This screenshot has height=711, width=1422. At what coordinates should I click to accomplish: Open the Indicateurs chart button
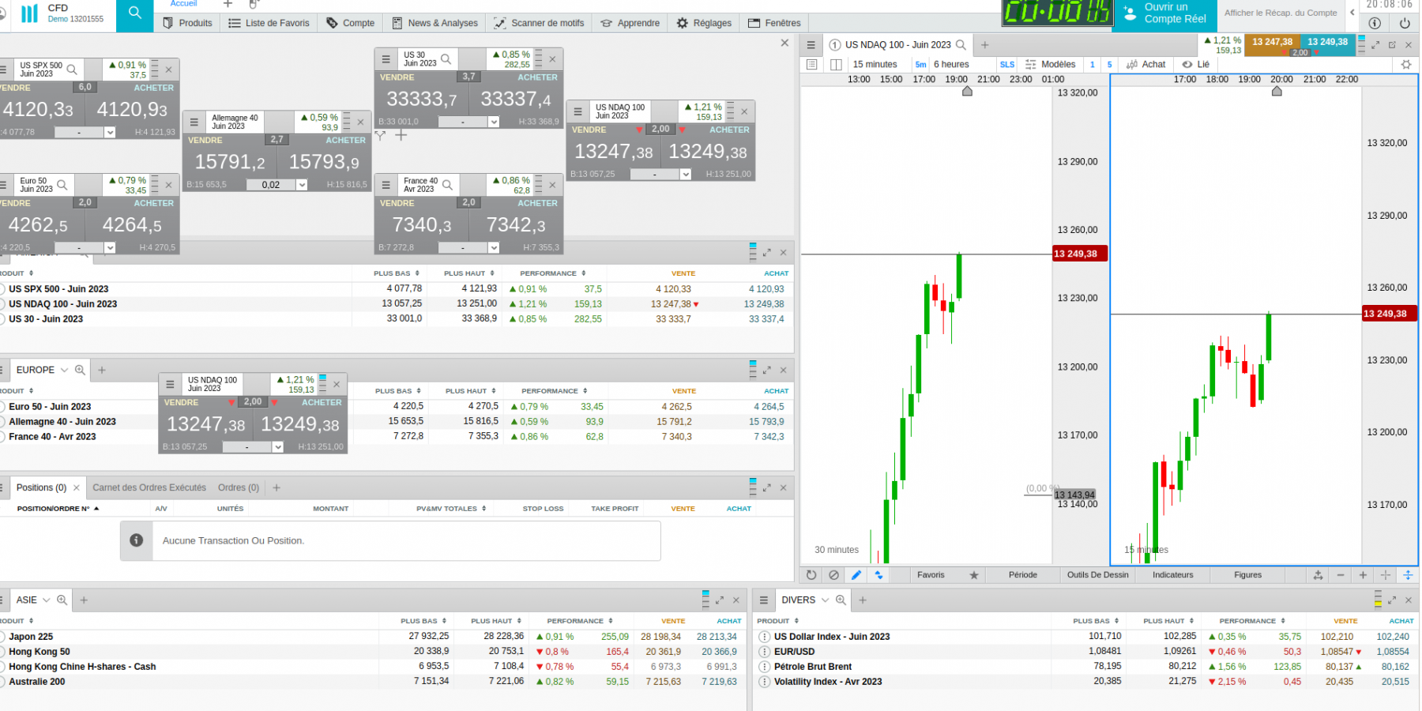coord(1173,575)
